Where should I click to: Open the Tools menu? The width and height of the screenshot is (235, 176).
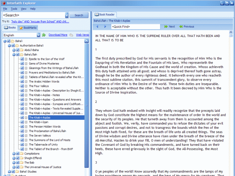14,9
